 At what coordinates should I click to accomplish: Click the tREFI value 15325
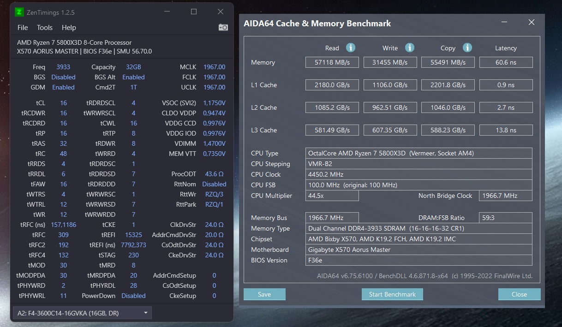coord(133,235)
